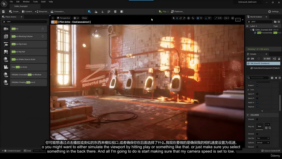This screenshot has width=282, height=159.
Task: Click the Play button
Action: click(163, 12)
